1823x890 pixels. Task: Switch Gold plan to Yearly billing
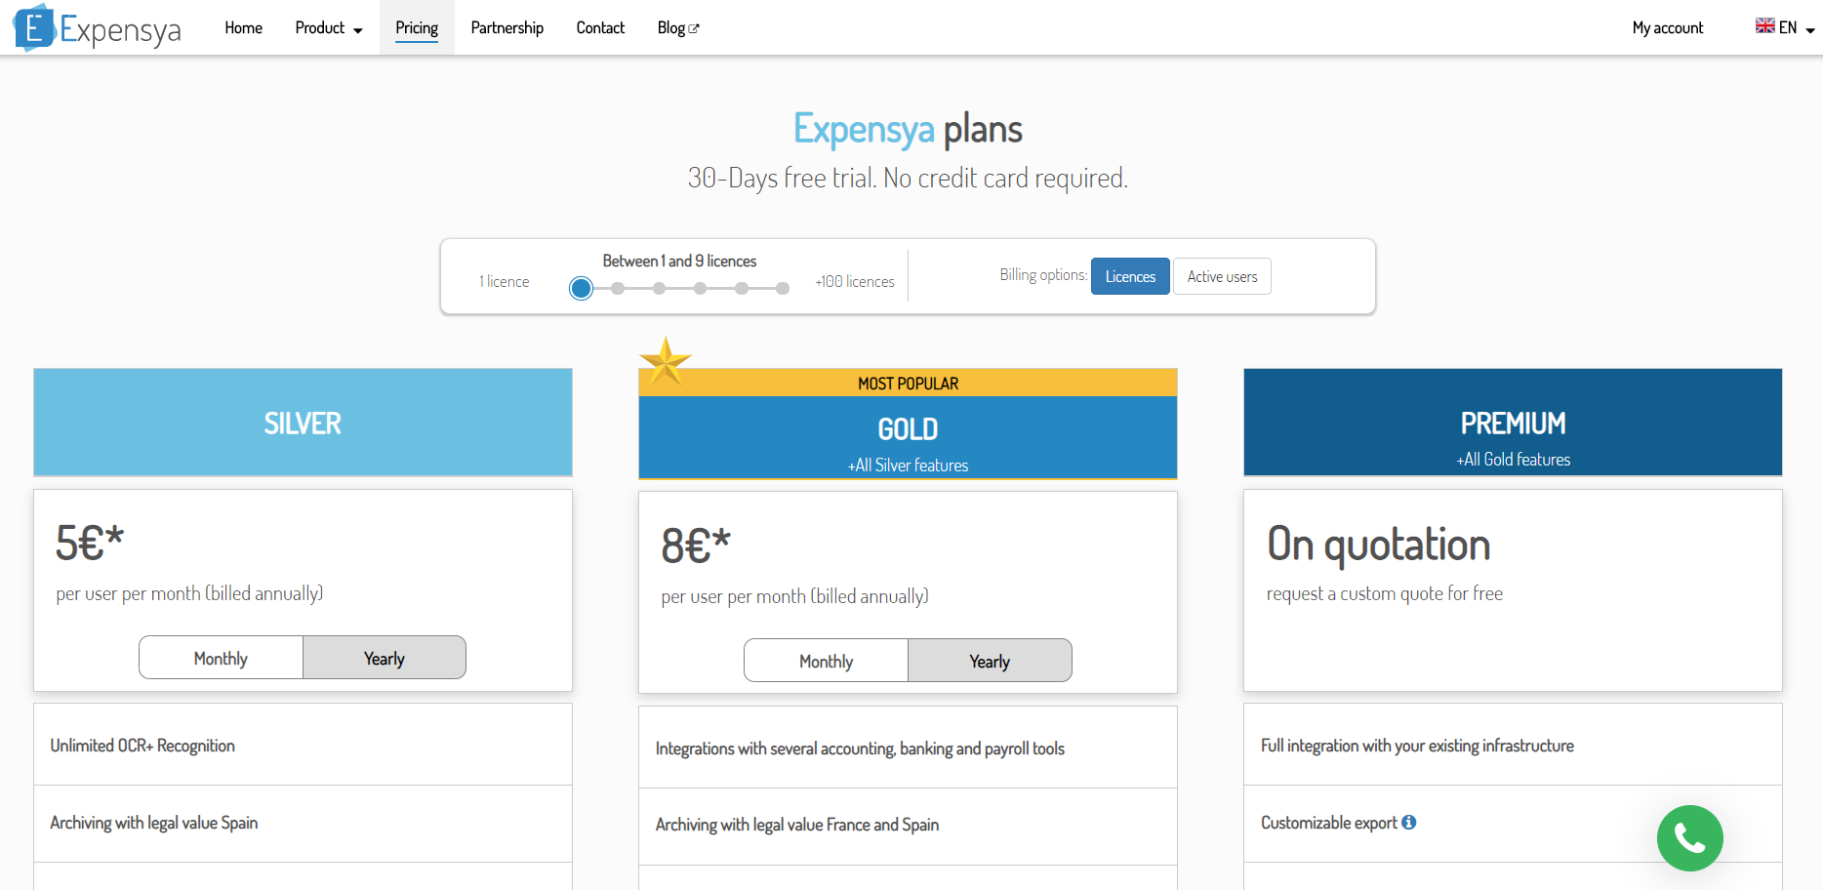(990, 661)
